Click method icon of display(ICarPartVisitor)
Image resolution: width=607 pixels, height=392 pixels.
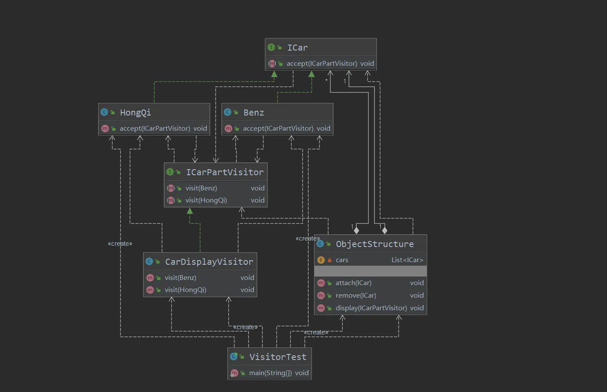tap(321, 308)
